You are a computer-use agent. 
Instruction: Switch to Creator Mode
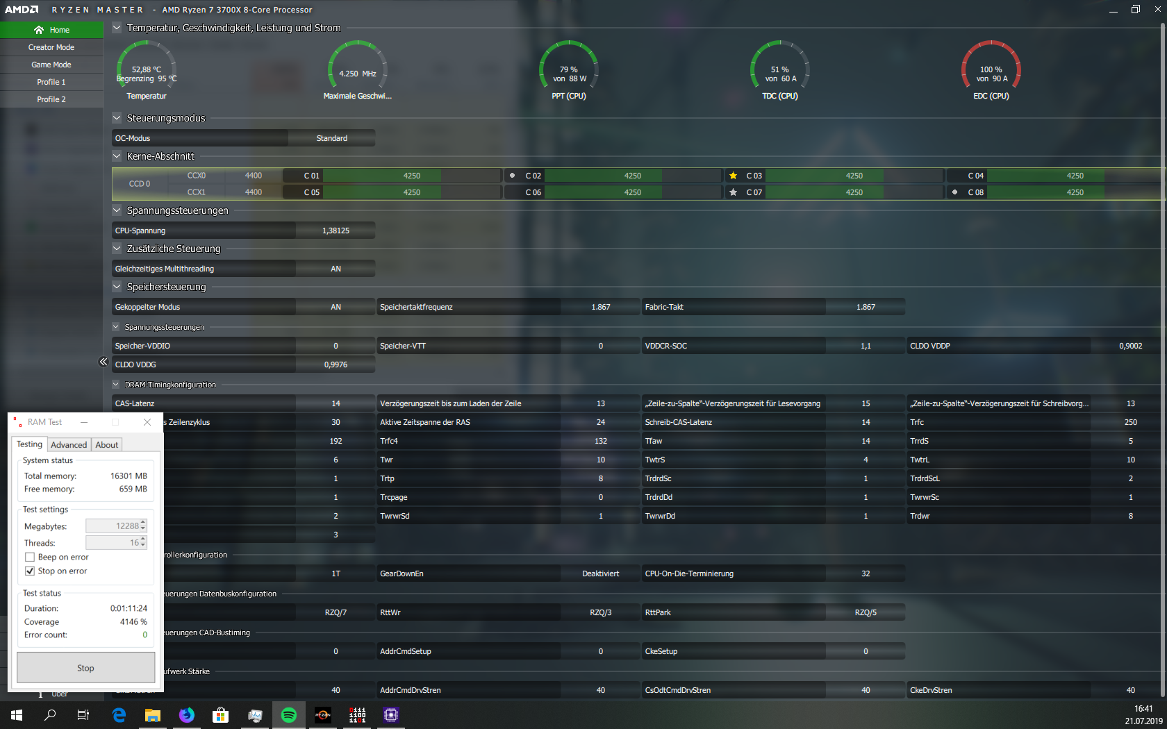pos(51,47)
